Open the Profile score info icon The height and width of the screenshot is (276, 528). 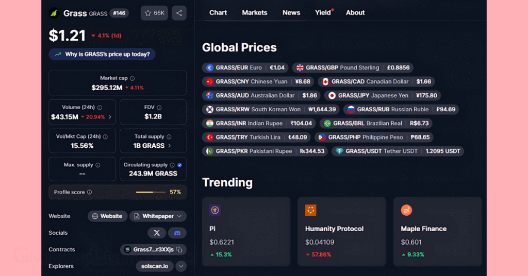coord(90,192)
